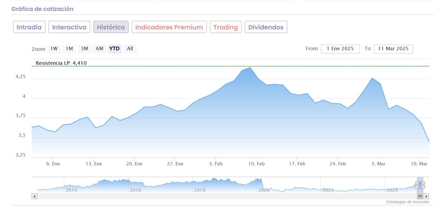Click the left scroll arrow of navigator

point(34,196)
